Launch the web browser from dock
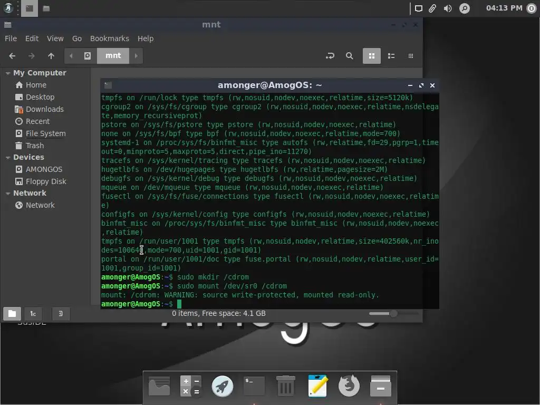Viewport: 540px width, 405px height. (349, 386)
